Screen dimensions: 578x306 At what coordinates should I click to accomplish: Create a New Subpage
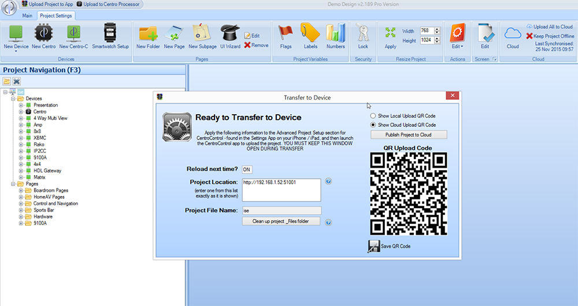click(202, 36)
